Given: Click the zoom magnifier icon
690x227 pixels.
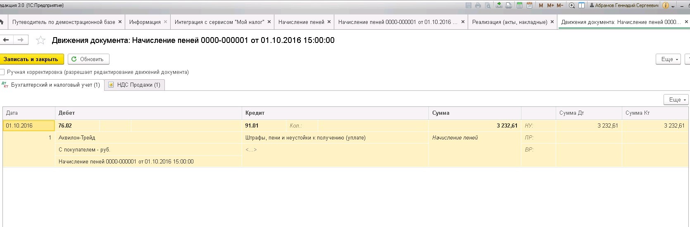Looking at the screenshot, I should [x=572, y=5].
